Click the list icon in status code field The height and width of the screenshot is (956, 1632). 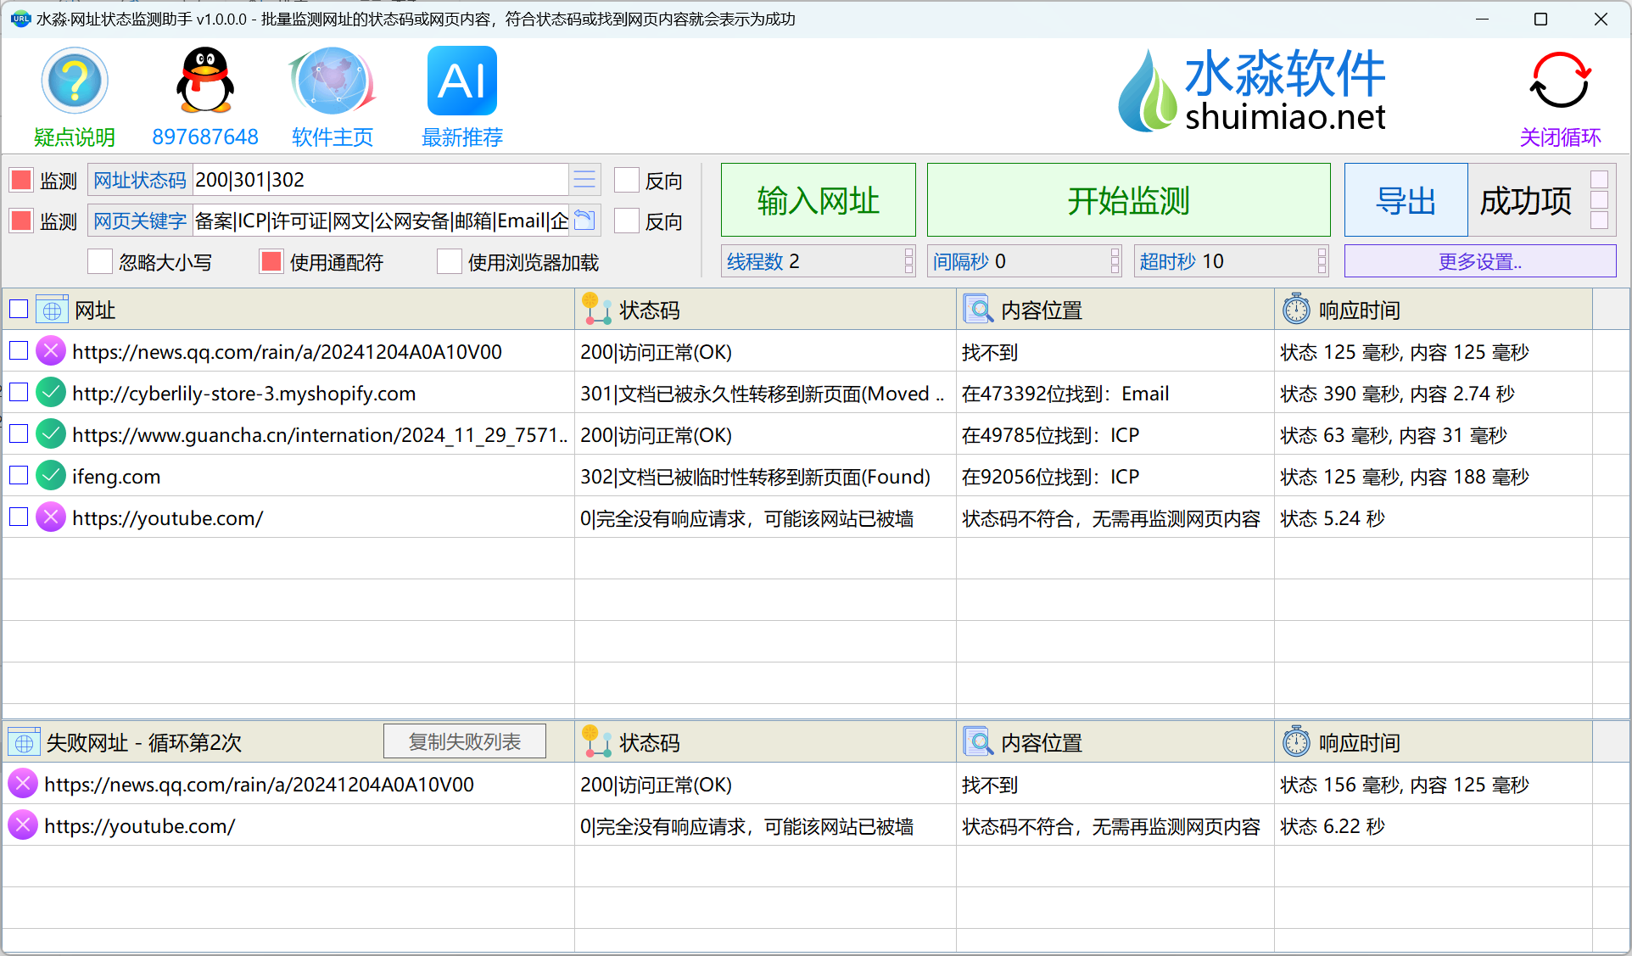[584, 180]
